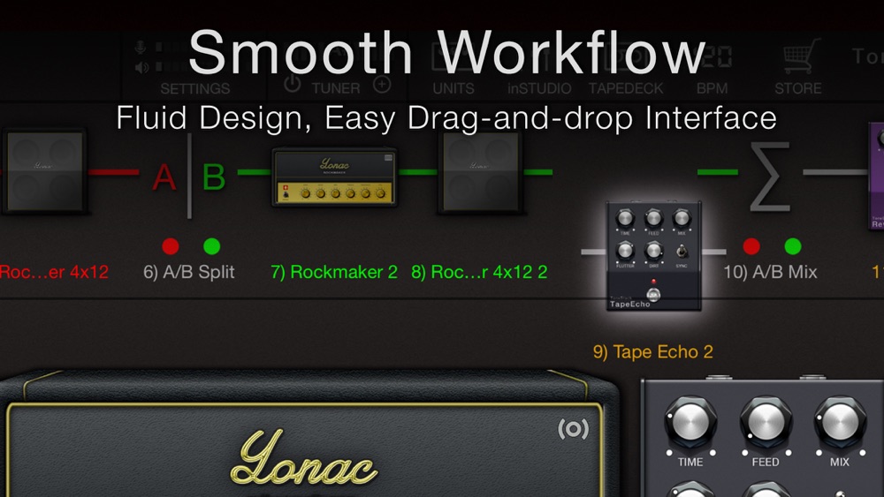This screenshot has height=497, width=884.
Task: Toggle red dot under A/B Mix
Action: pos(751,246)
